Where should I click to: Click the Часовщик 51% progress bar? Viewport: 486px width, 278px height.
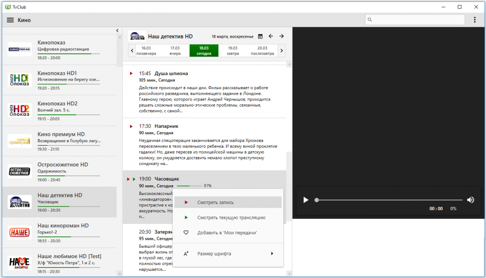pyautogui.click(x=190, y=186)
